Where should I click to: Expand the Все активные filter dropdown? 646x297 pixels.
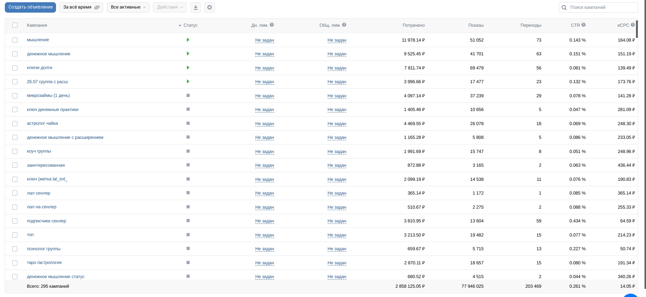tap(128, 7)
